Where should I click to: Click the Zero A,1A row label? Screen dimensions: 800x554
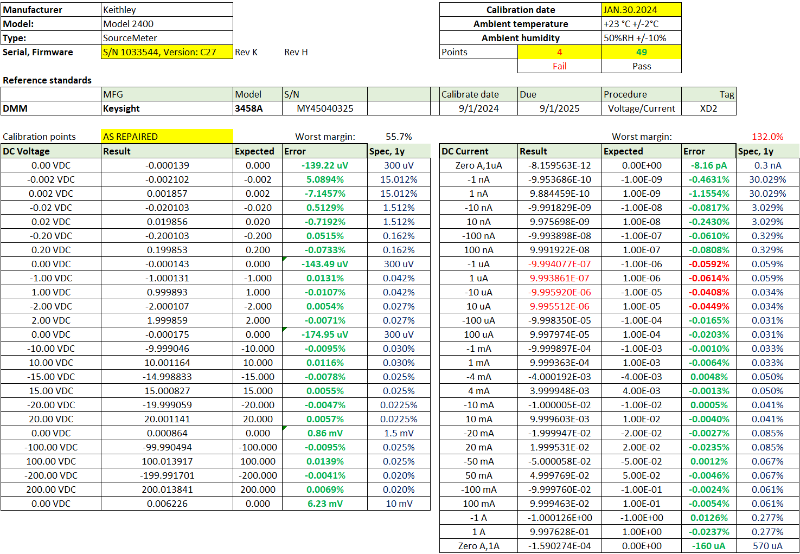pyautogui.click(x=478, y=546)
